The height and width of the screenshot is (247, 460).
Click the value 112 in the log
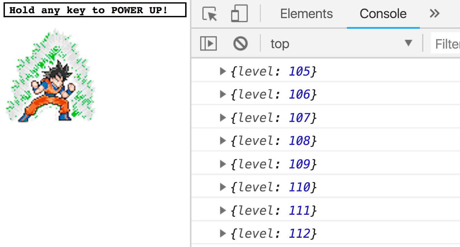point(299,233)
